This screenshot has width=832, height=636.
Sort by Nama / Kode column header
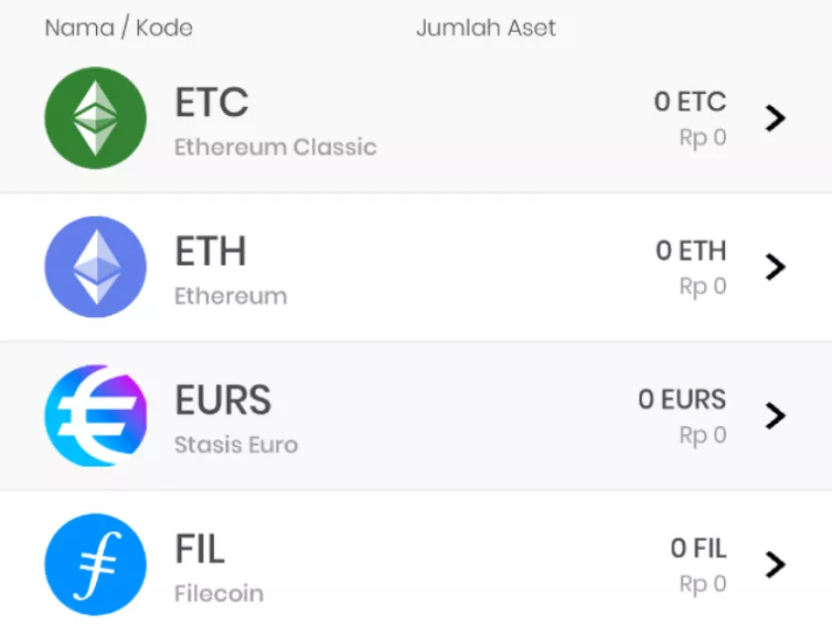pos(119,28)
